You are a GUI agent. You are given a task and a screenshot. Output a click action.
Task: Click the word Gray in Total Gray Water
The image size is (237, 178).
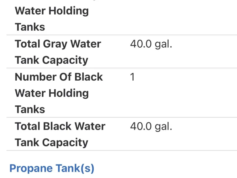pos(56,44)
